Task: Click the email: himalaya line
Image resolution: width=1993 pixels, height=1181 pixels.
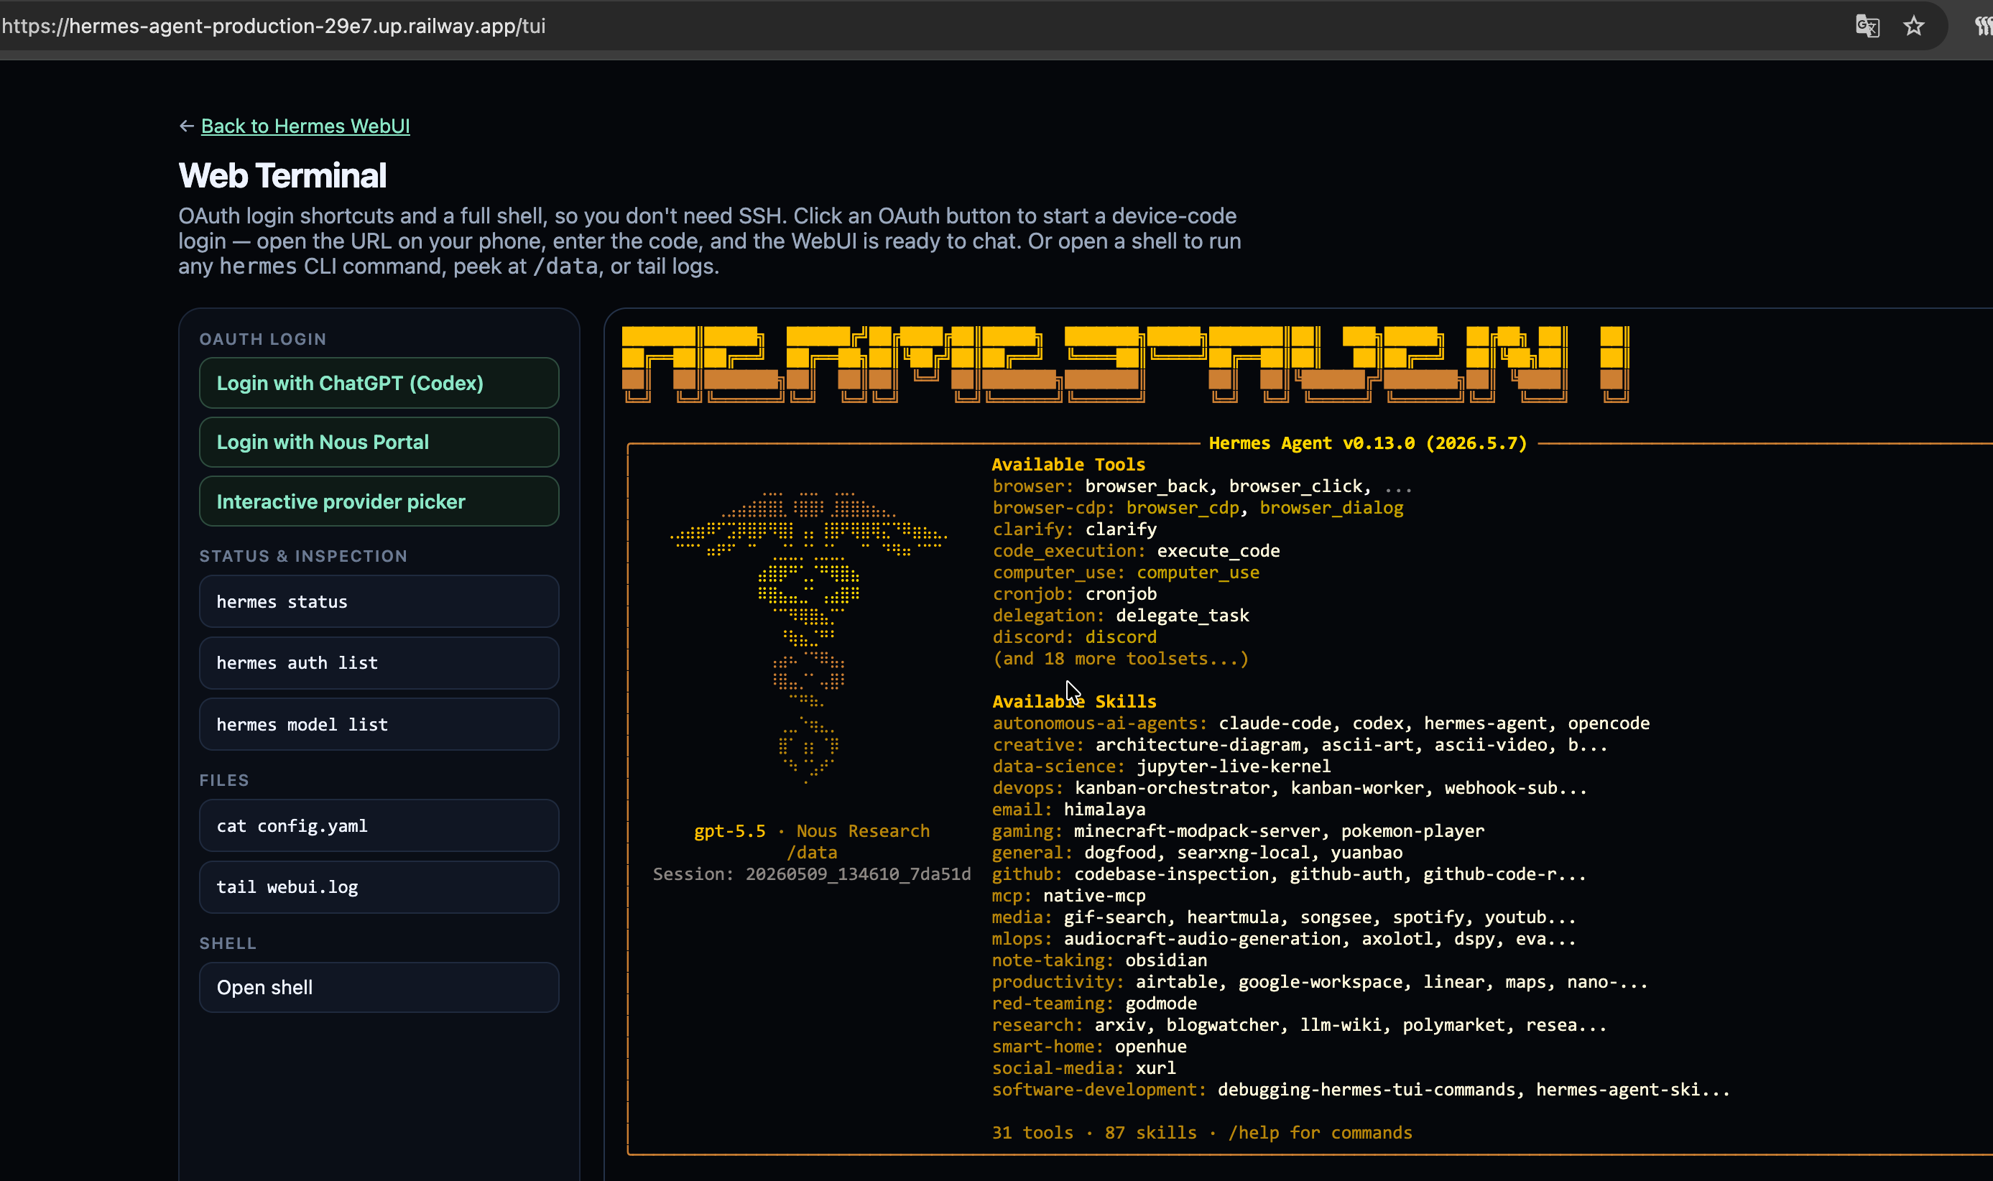Action: 1069,810
